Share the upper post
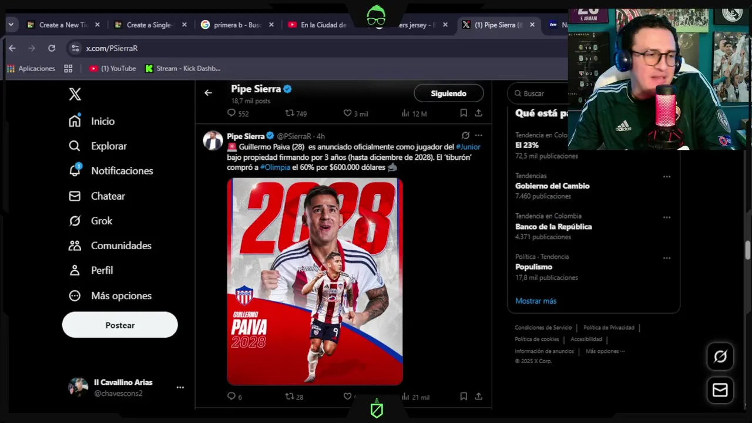This screenshot has height=423, width=752. (479, 113)
